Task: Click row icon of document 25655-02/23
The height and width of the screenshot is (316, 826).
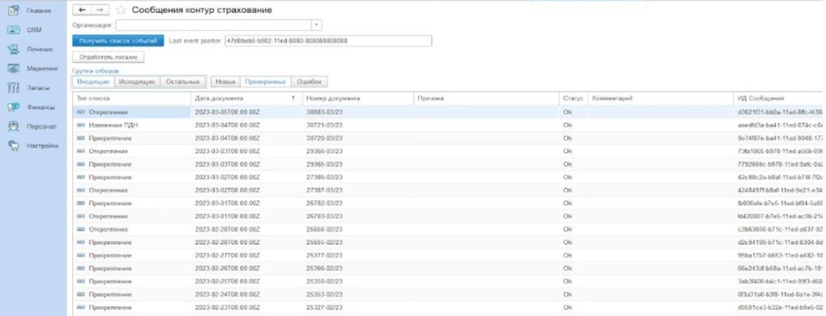Action: (x=81, y=242)
